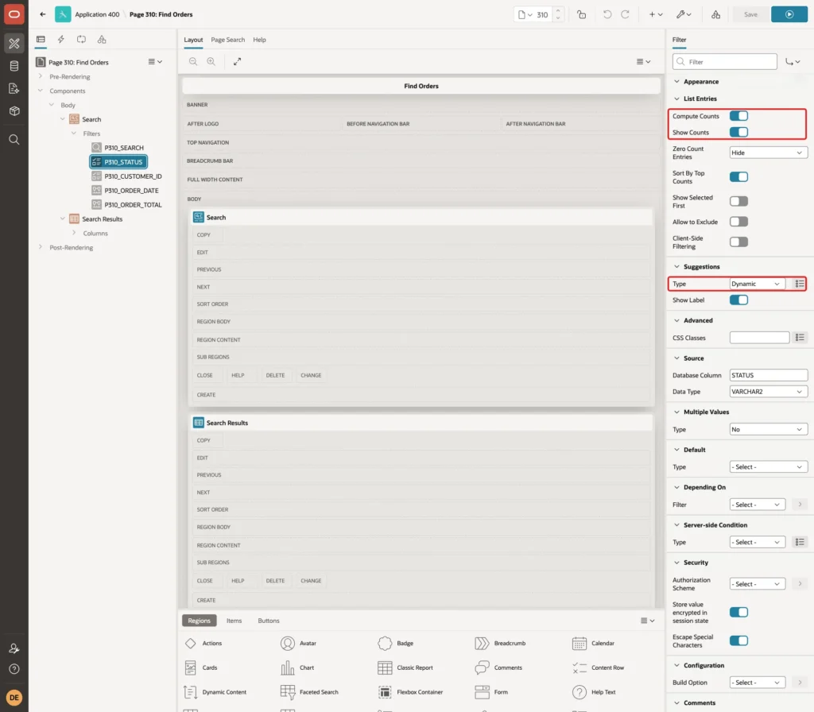The width and height of the screenshot is (814, 712).
Task: Toggle Escape Special Characters switch
Action: [738, 640]
